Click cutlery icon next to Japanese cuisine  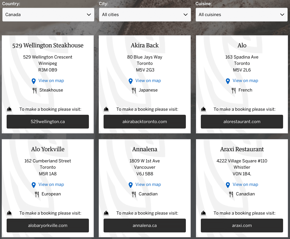point(134,90)
